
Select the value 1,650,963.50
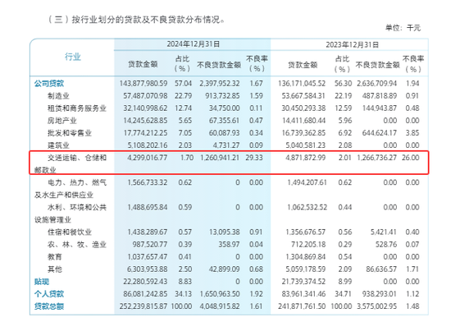tap(220, 294)
